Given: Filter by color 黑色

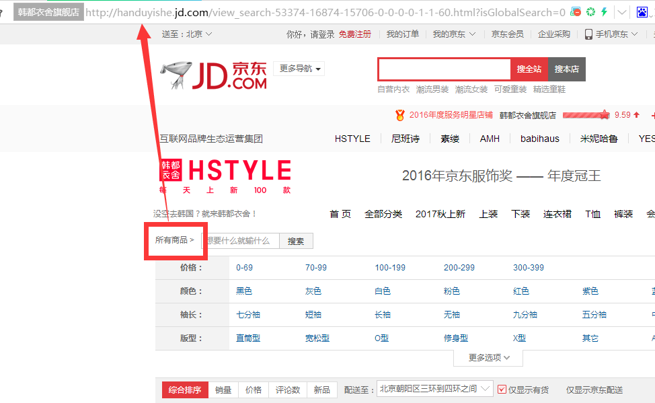Looking at the screenshot, I should coord(244,291).
